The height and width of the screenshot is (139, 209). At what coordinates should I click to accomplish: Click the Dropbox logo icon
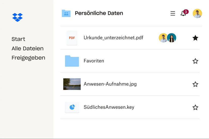pos(17,17)
